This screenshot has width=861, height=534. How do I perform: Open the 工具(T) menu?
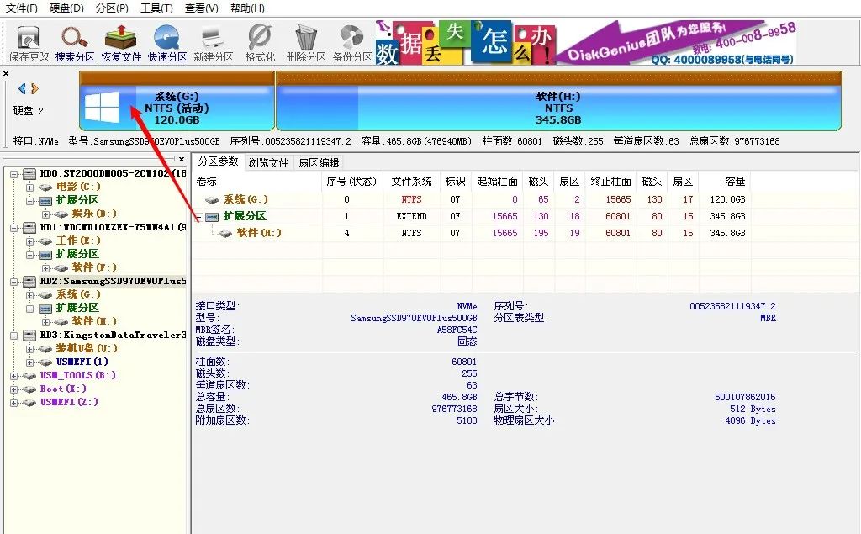156,8
